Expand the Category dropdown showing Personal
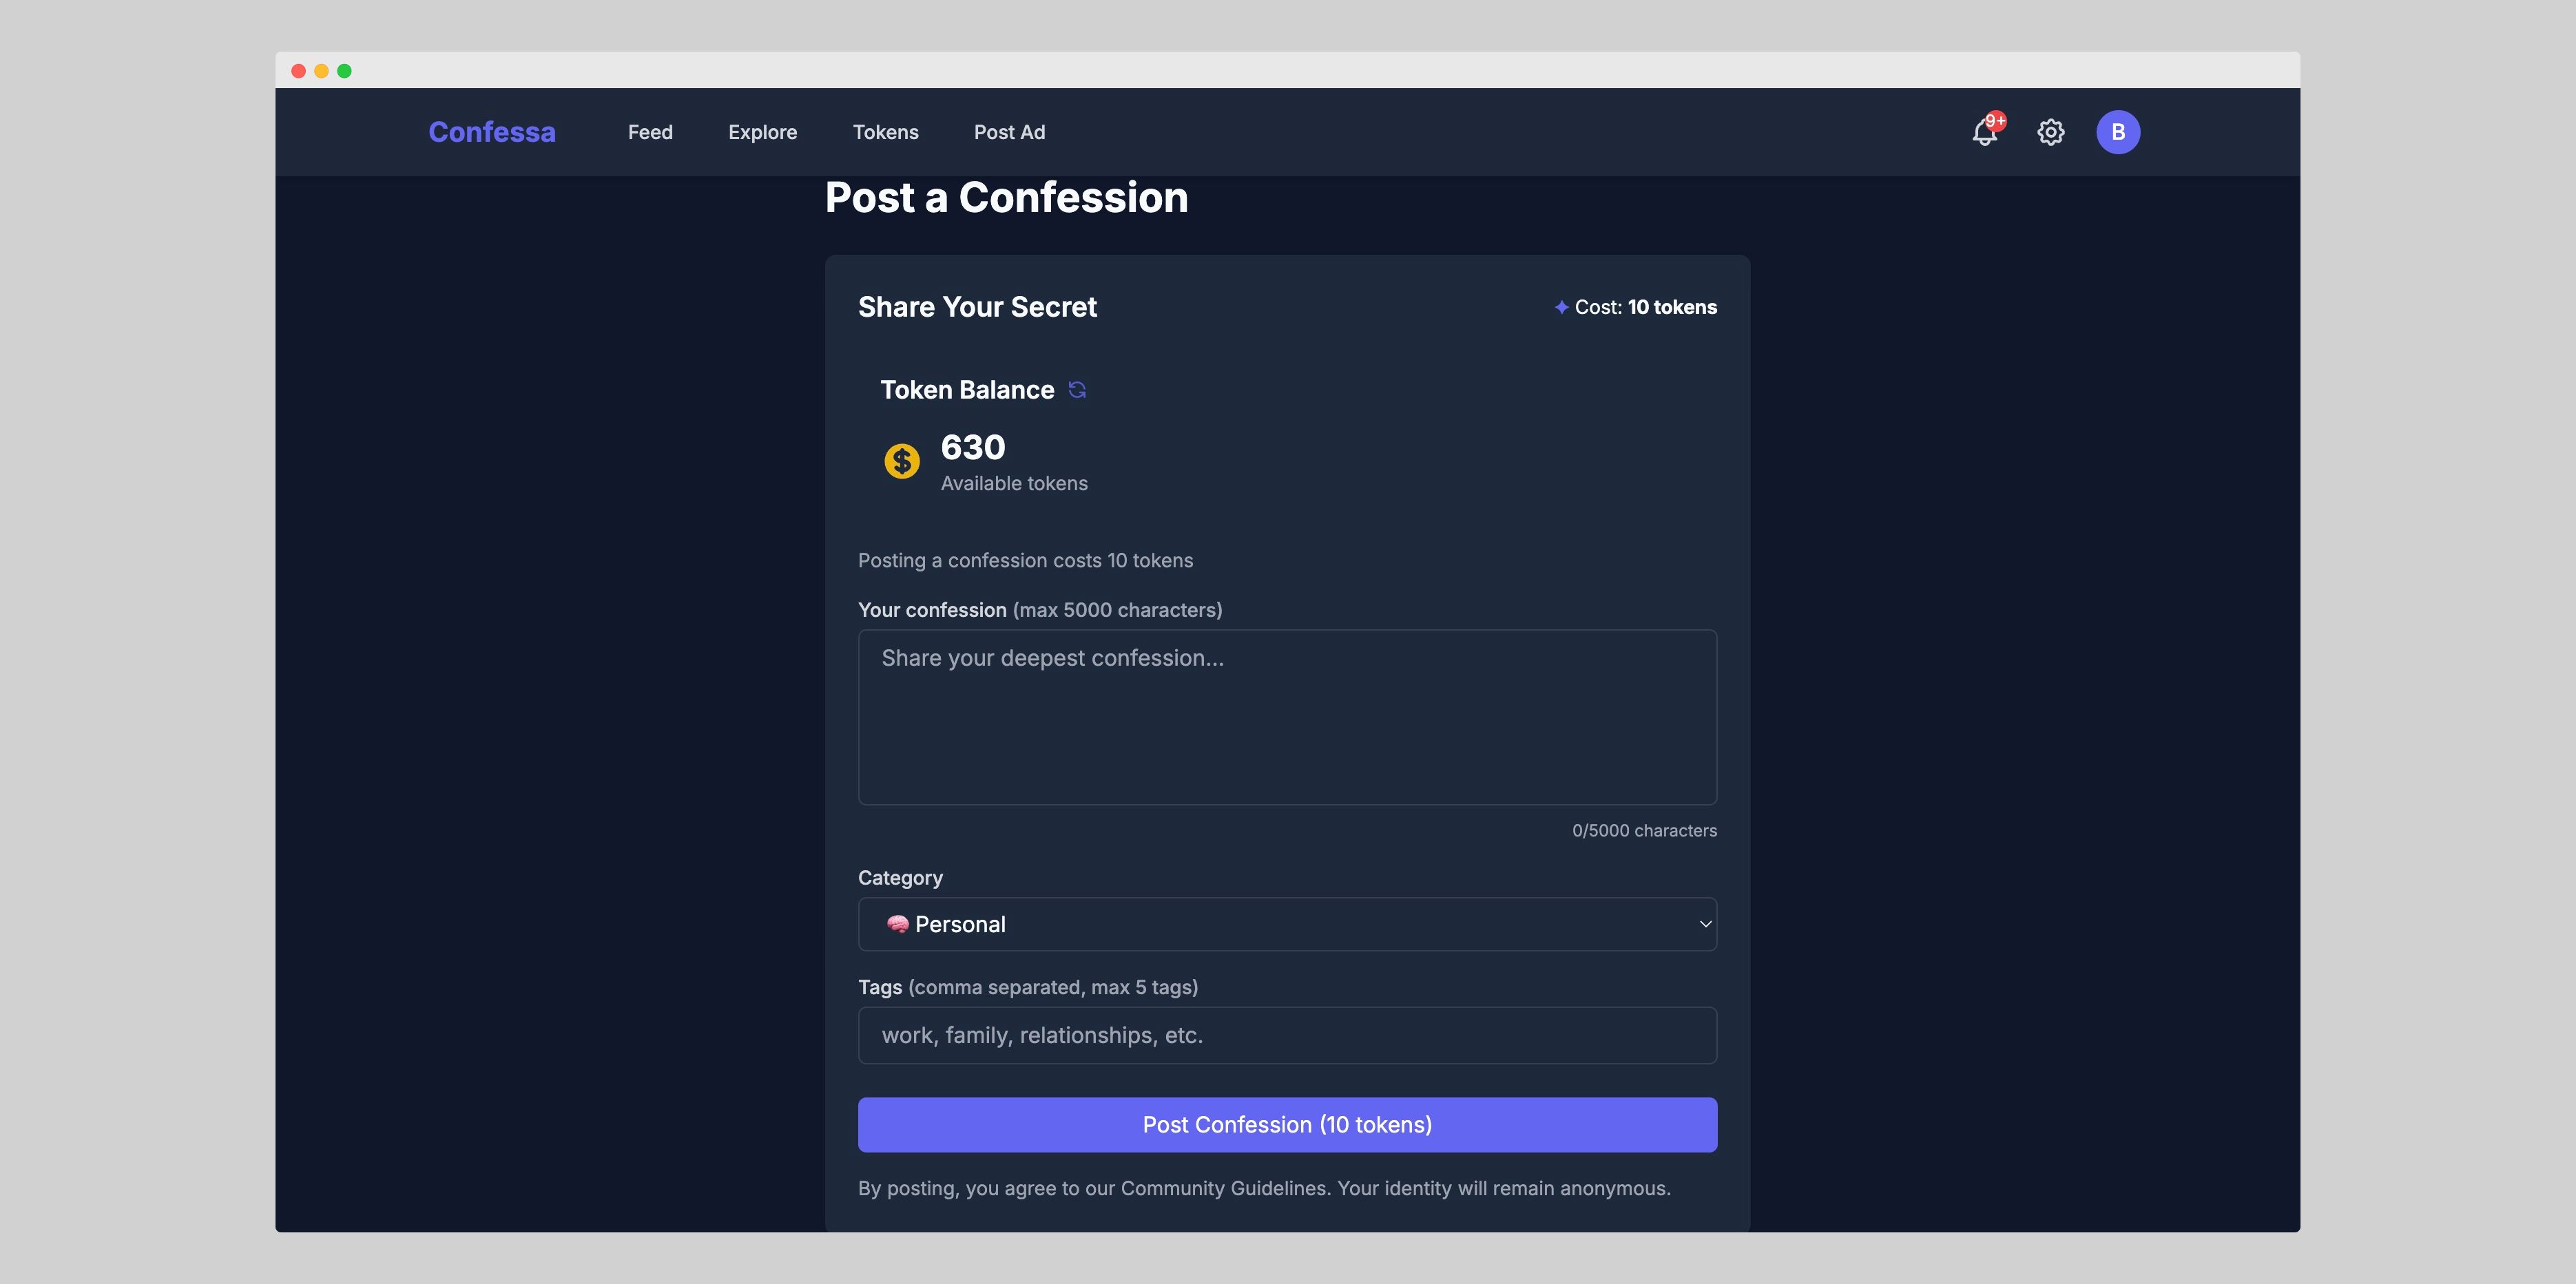The width and height of the screenshot is (2576, 1284). [x=1286, y=925]
